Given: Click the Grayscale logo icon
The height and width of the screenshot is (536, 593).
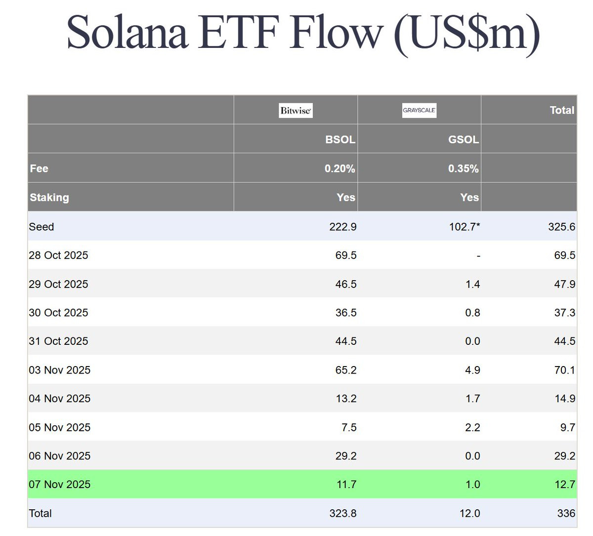Looking at the screenshot, I should click(x=419, y=110).
